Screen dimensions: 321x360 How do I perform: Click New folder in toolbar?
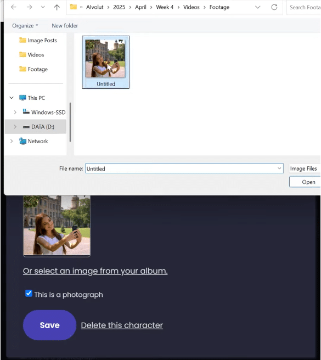[65, 26]
